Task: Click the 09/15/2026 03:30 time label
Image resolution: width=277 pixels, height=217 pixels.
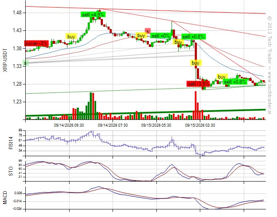Action: point(200,125)
